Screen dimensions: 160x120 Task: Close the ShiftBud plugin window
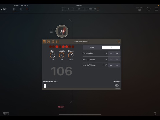119,42
